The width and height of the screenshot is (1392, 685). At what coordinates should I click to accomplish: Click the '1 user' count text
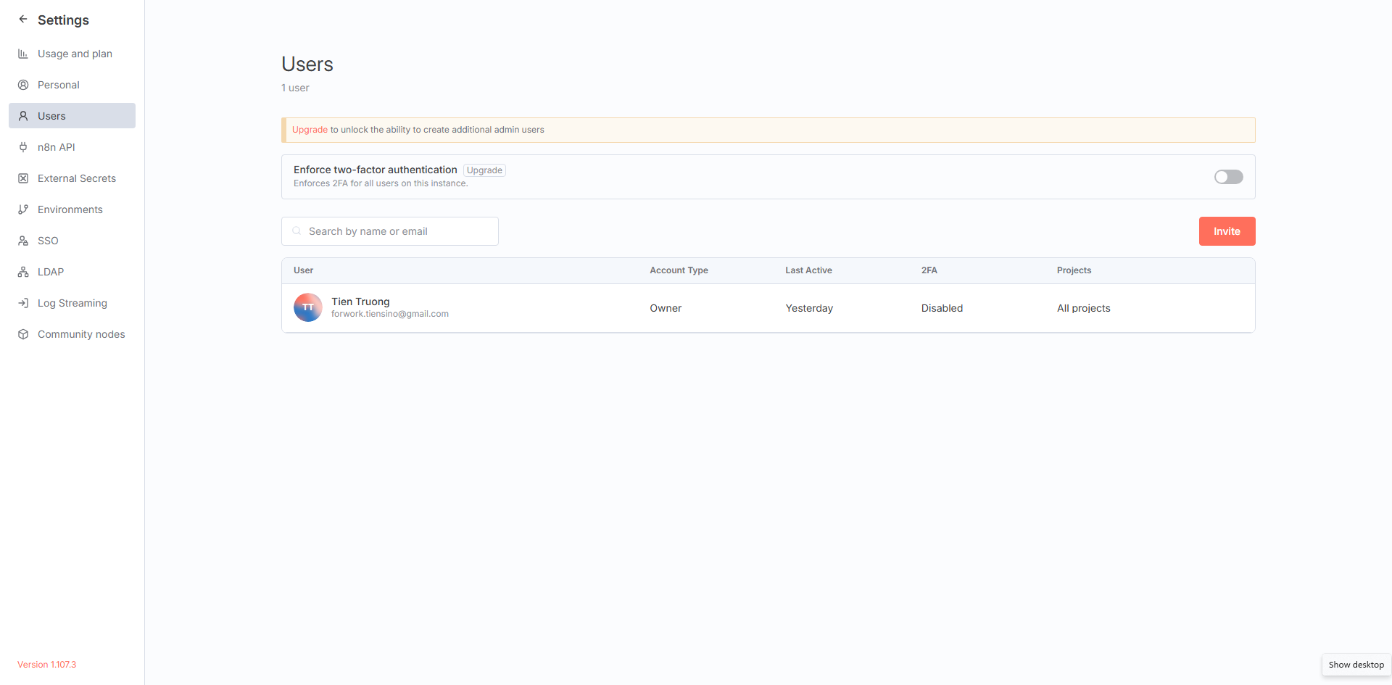click(295, 88)
